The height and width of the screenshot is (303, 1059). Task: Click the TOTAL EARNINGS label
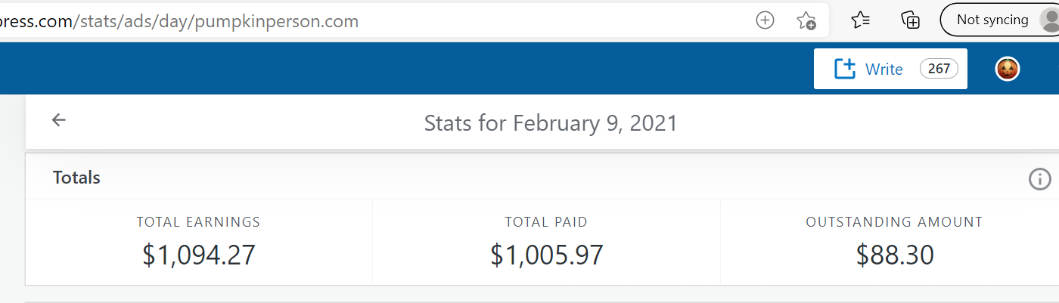(198, 222)
